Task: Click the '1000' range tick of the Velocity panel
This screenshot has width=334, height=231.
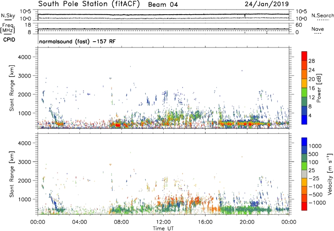Action: point(24,199)
